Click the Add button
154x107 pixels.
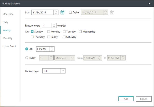click(x=126, y=99)
